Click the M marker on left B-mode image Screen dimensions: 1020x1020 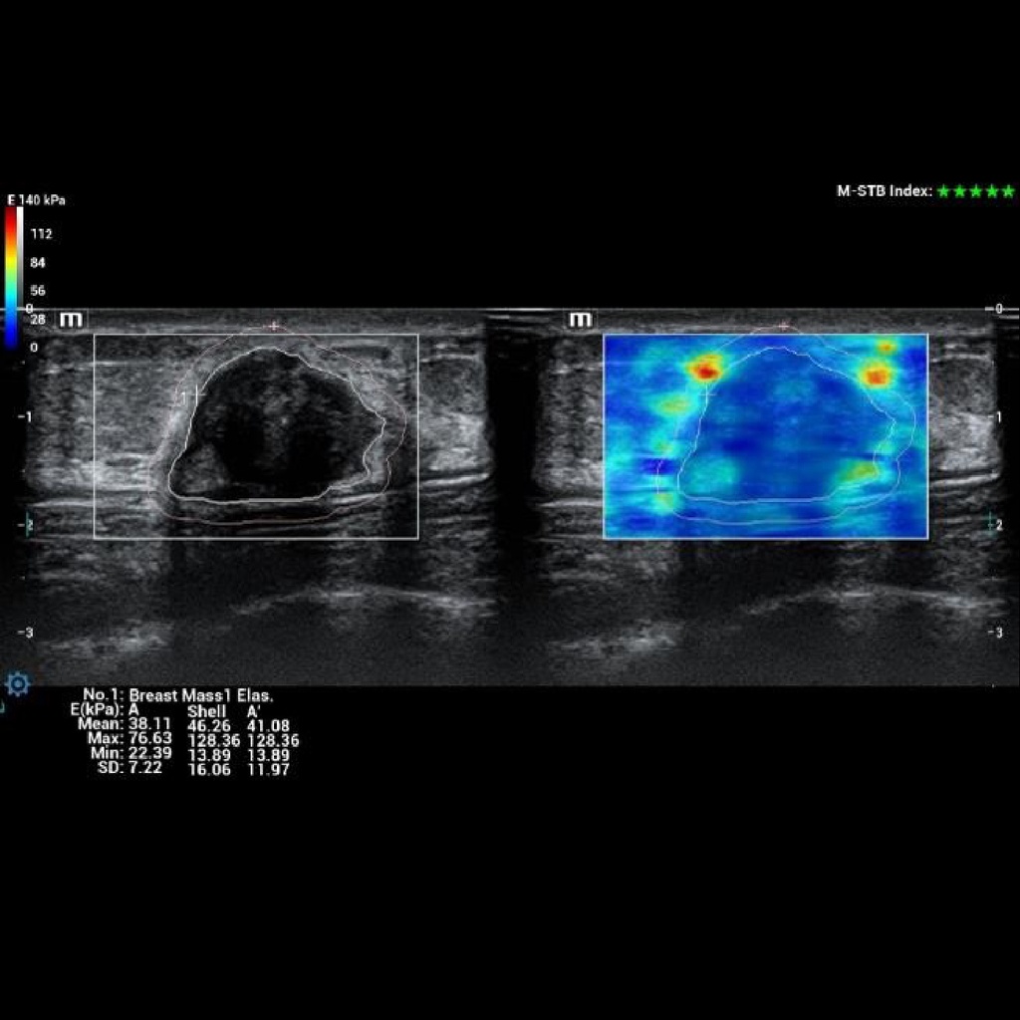click(x=72, y=320)
